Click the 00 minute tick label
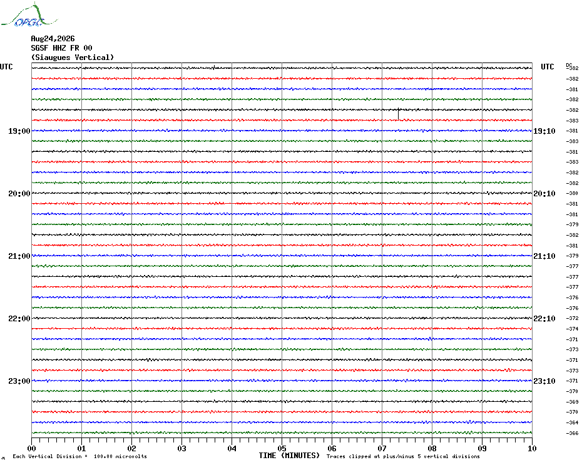Viewport: 582px width, 465px height. [x=31, y=449]
